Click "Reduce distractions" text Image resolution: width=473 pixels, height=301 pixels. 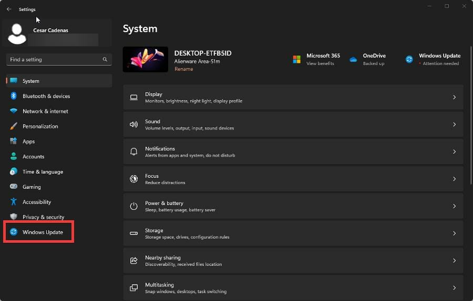[x=165, y=182]
